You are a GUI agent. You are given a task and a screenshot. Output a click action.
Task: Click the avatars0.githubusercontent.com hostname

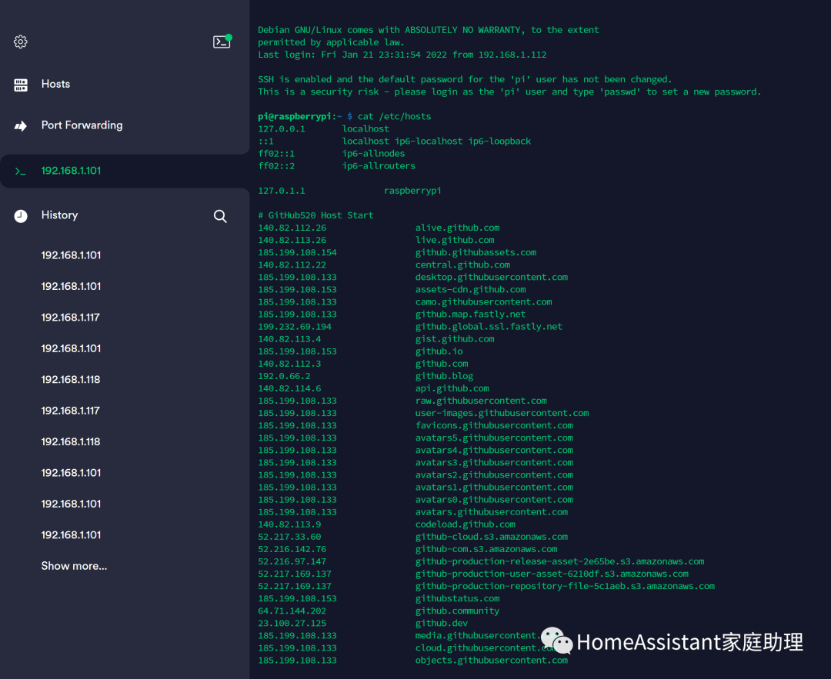tap(495, 500)
